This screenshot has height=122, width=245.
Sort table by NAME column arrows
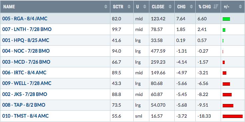[106, 7]
